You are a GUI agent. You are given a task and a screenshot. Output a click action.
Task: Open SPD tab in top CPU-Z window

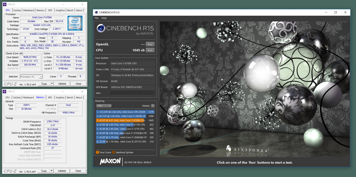pos(50,10)
